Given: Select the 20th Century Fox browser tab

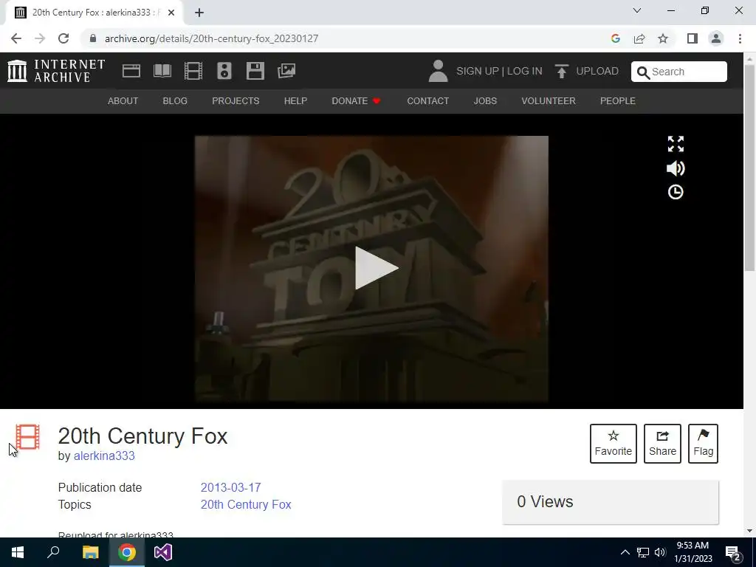Looking at the screenshot, I should (94, 13).
